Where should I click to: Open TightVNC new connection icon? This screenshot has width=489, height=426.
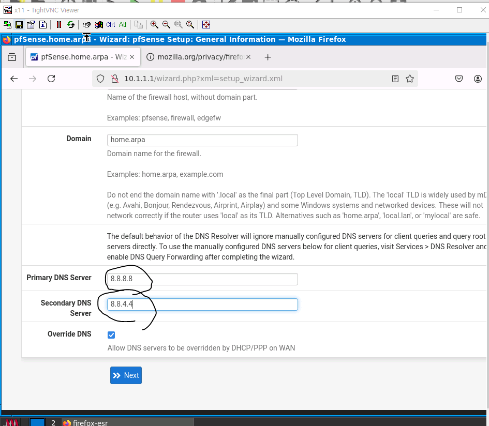7,25
